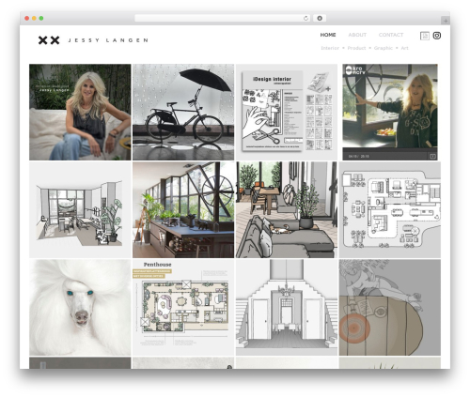Open the square social icon beside Instagram

[x=425, y=36]
